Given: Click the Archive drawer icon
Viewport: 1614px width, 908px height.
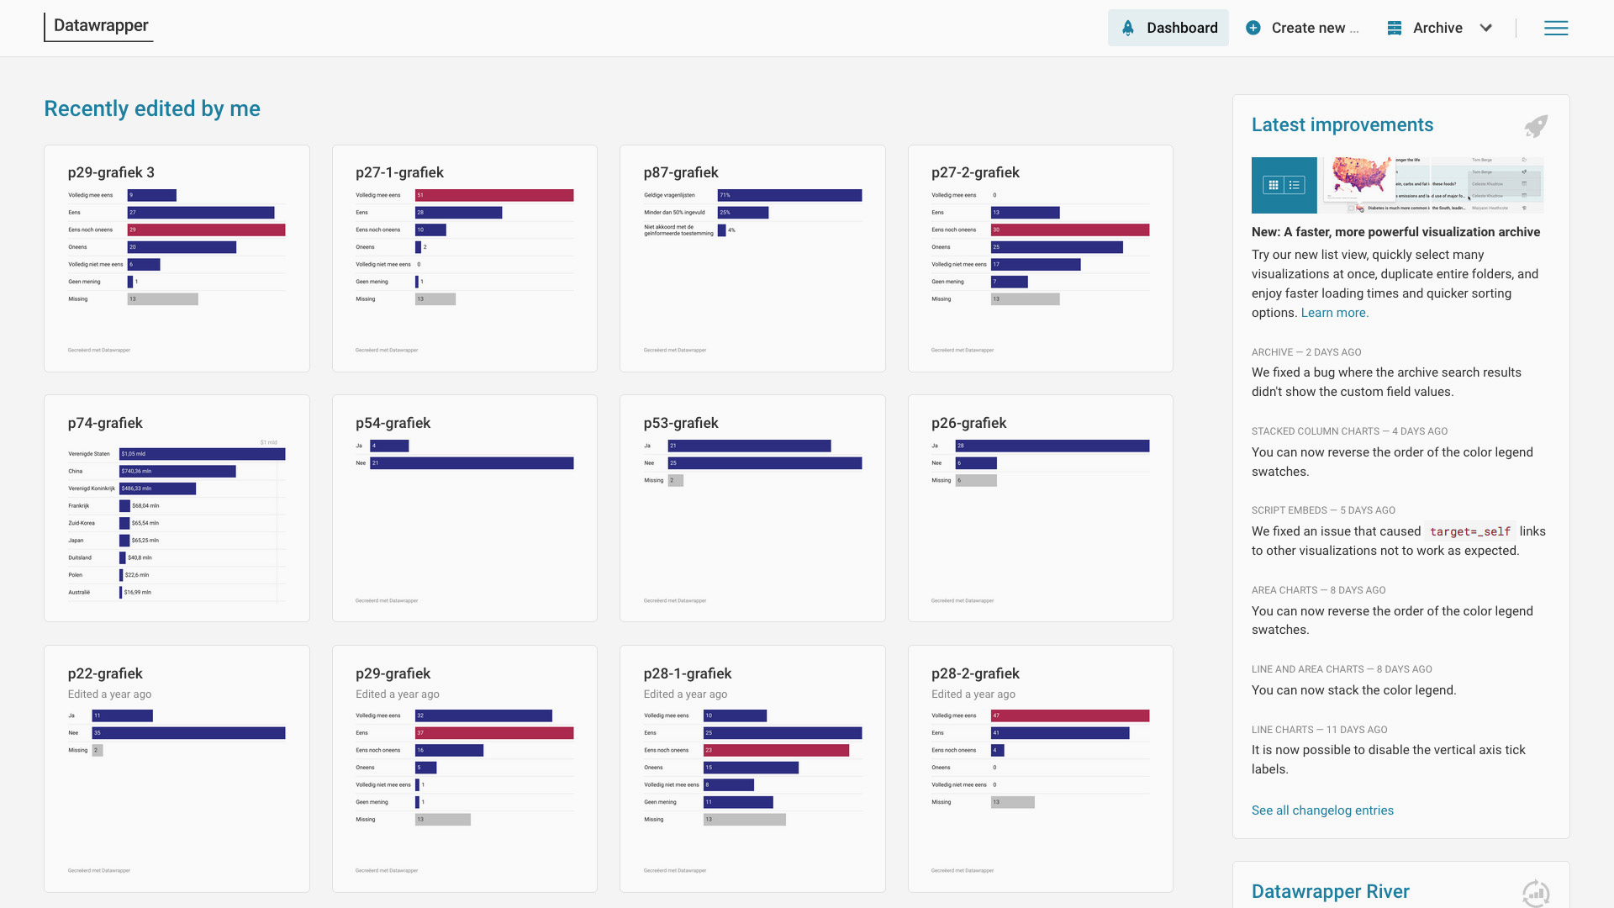Looking at the screenshot, I should 1394,28.
